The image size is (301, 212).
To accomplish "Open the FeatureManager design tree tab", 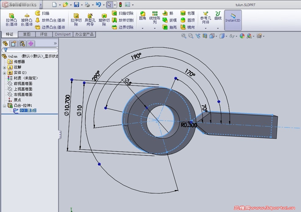I will (x=5, y=43).
